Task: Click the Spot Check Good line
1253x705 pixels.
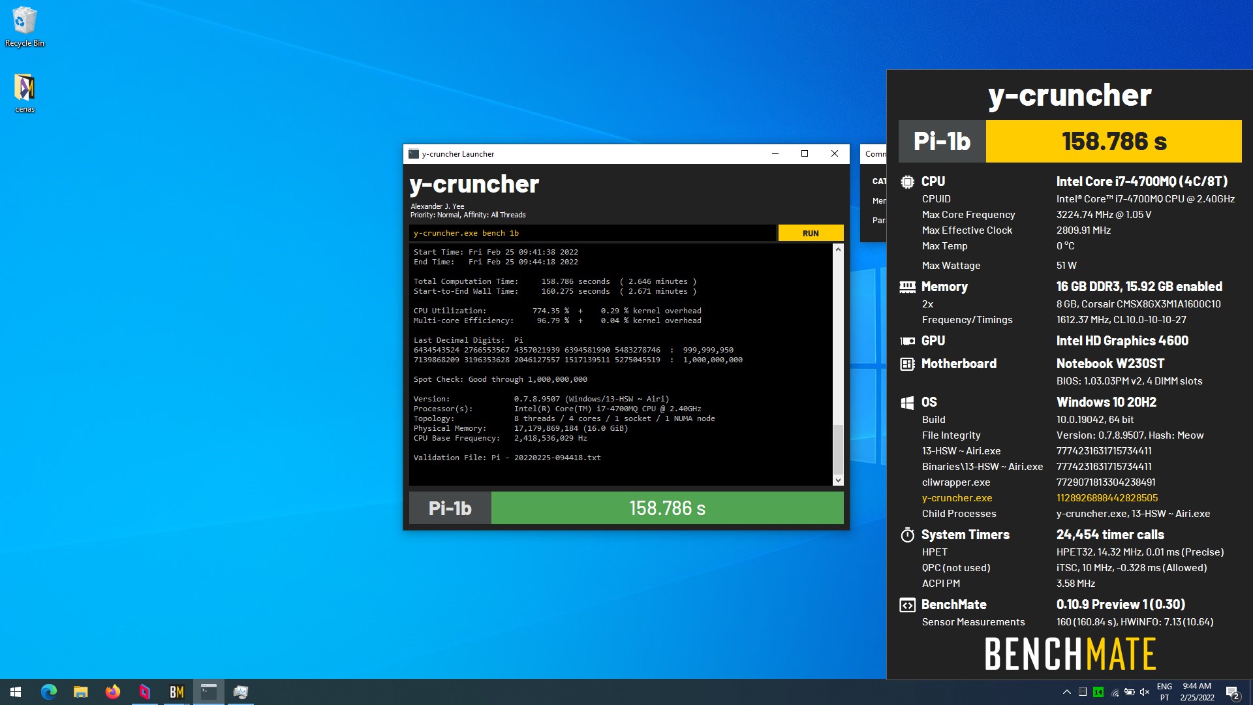Action: (500, 379)
